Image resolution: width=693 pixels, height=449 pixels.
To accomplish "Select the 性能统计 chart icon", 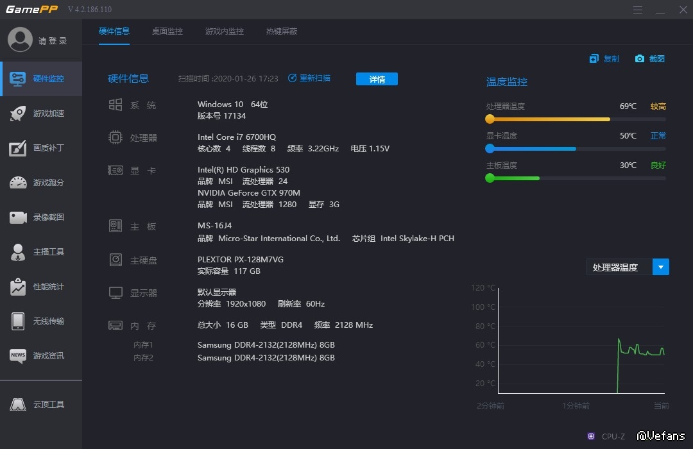I will click(x=18, y=287).
